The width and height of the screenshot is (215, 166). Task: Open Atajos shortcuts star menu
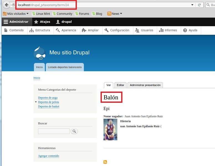point(42,22)
